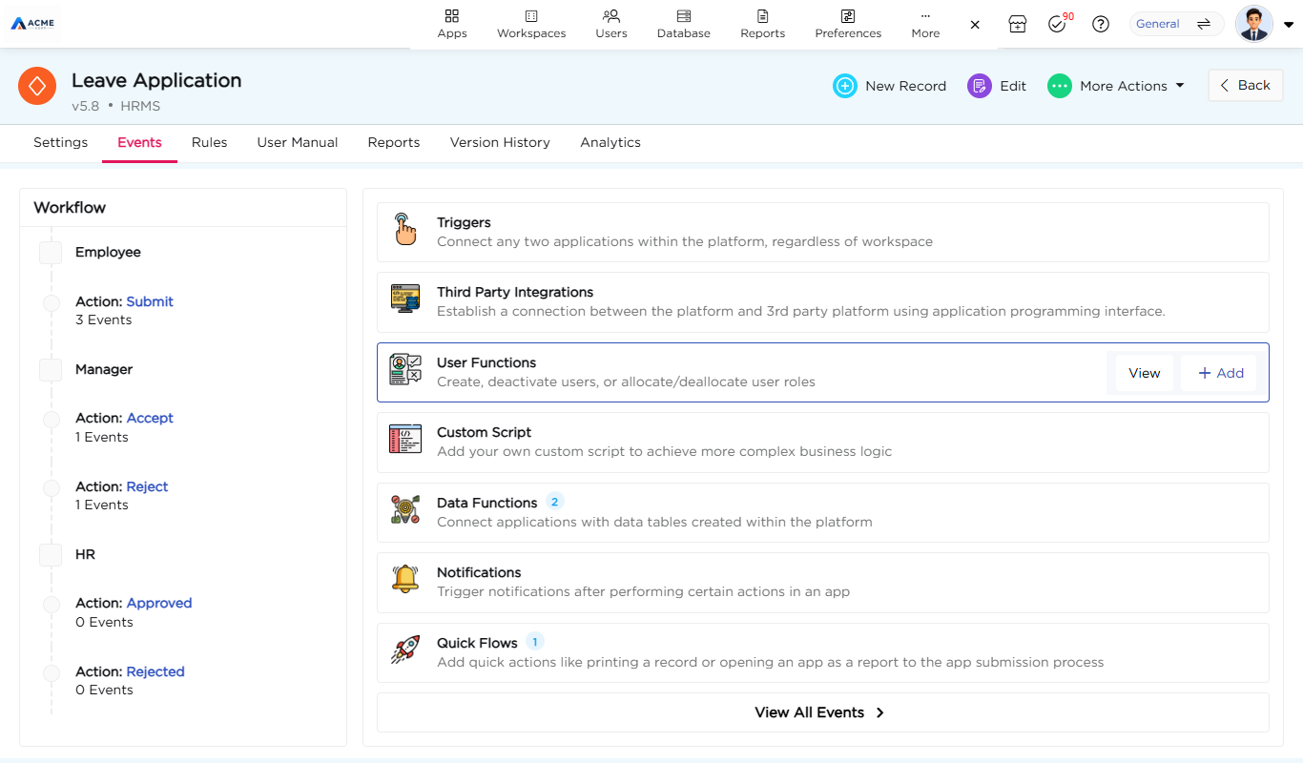
Task: Open the Submit action link
Action: coord(150,301)
